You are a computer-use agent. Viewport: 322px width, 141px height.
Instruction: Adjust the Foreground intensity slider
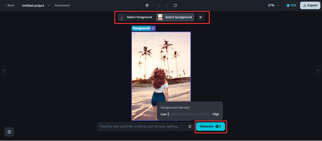(189, 114)
